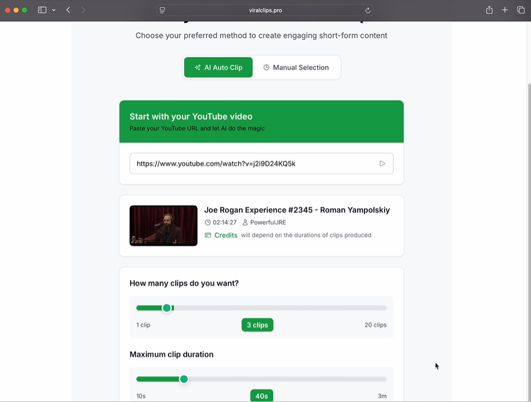Click the green 3 clips badge
The height and width of the screenshot is (402, 531).
point(257,324)
